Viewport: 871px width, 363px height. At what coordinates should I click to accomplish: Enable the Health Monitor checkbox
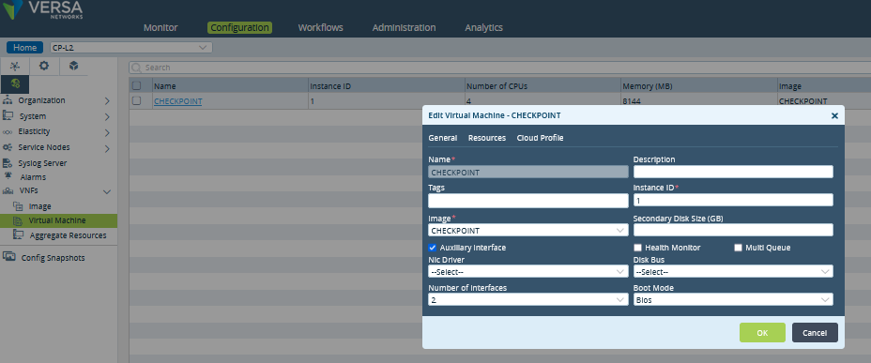click(x=638, y=248)
